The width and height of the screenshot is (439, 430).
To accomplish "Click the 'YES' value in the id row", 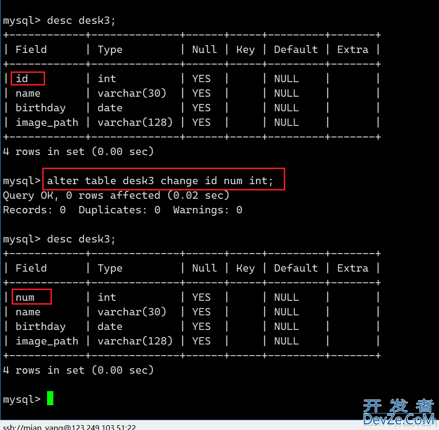I will tap(201, 79).
